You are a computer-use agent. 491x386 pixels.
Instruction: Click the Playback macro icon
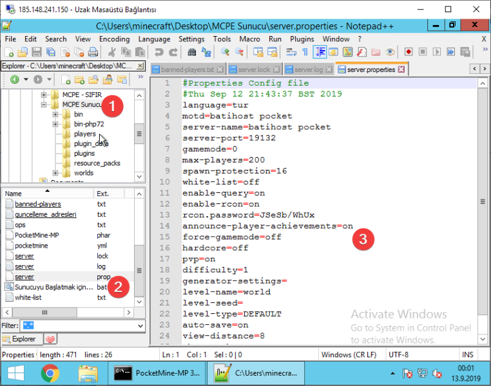coord(436,52)
